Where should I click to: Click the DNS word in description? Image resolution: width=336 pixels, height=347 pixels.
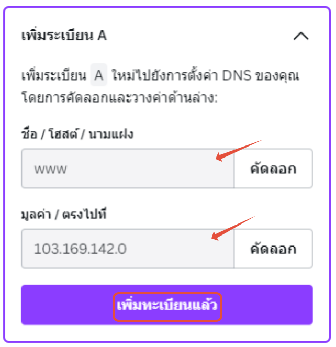(237, 75)
